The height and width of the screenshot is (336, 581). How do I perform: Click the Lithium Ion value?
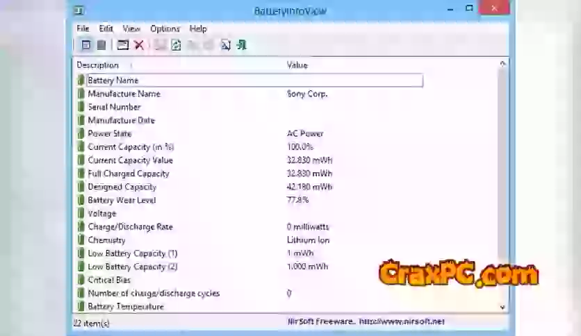[308, 240]
